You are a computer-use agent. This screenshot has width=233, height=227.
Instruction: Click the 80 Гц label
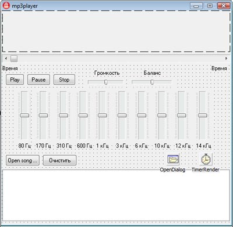(x=24, y=146)
